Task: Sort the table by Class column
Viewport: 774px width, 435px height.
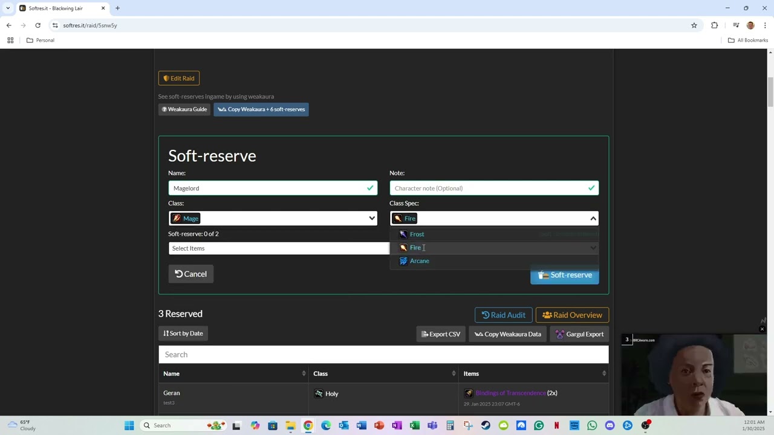Action: [x=383, y=373]
